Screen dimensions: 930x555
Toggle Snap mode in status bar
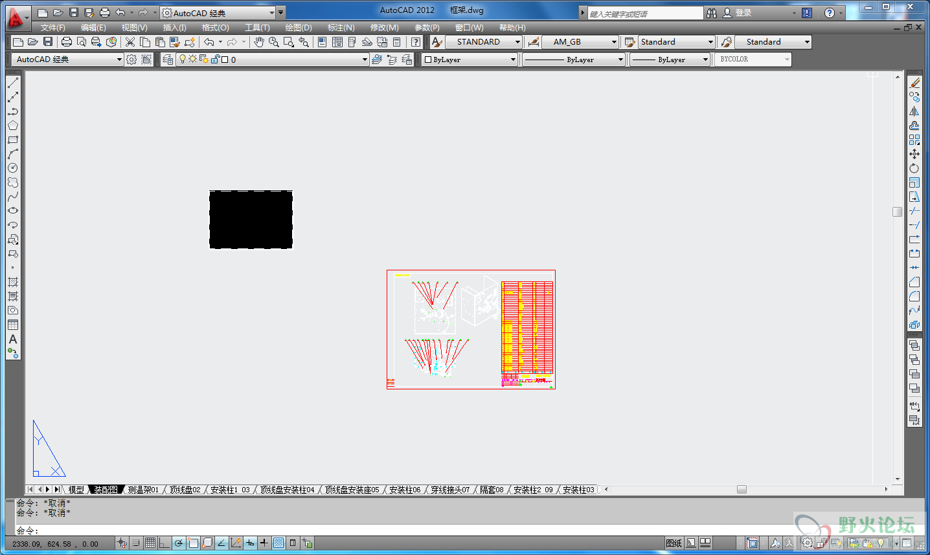pyautogui.click(x=136, y=543)
